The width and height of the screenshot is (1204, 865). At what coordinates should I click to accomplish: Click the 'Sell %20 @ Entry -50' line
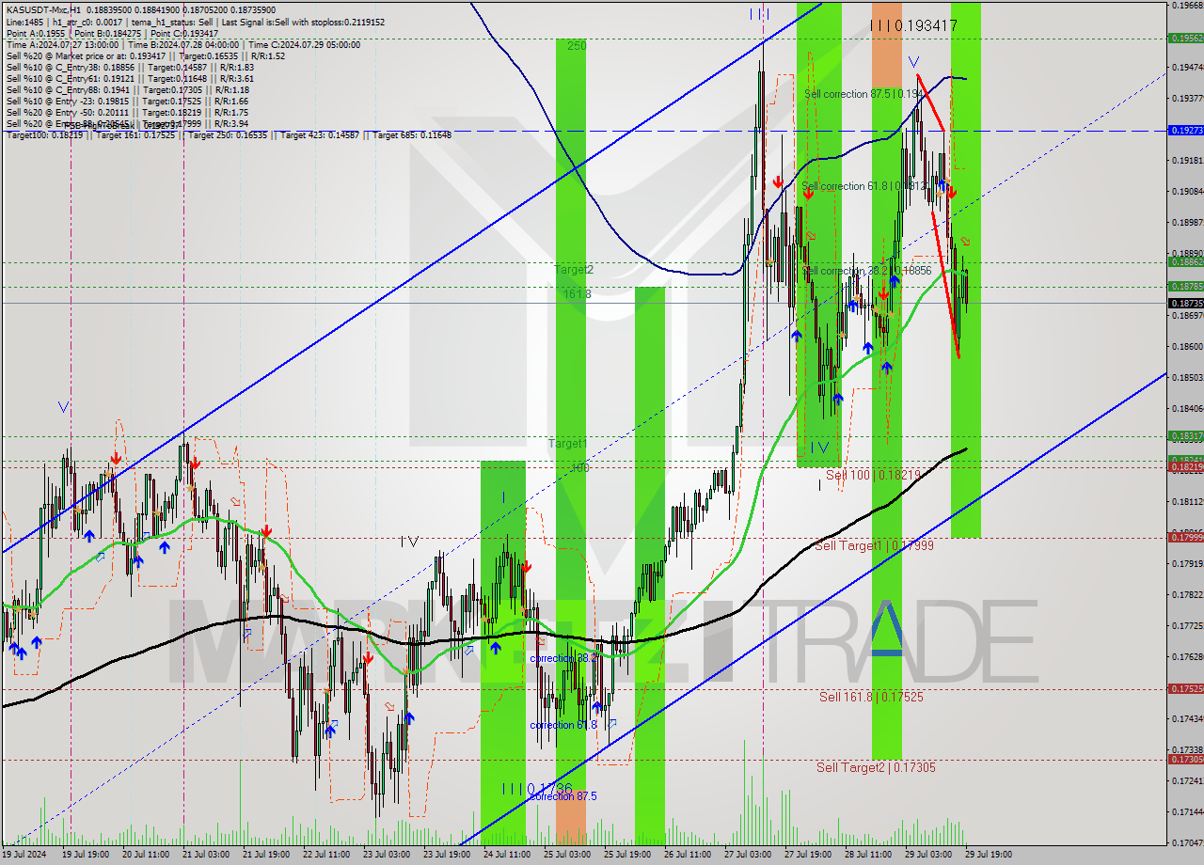127,112
